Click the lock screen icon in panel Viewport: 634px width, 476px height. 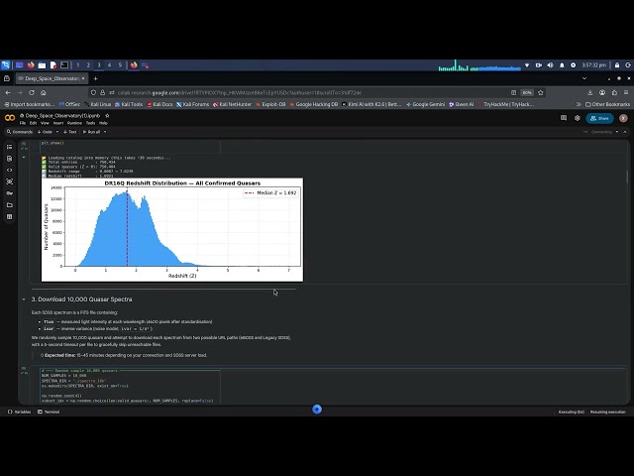[617, 64]
